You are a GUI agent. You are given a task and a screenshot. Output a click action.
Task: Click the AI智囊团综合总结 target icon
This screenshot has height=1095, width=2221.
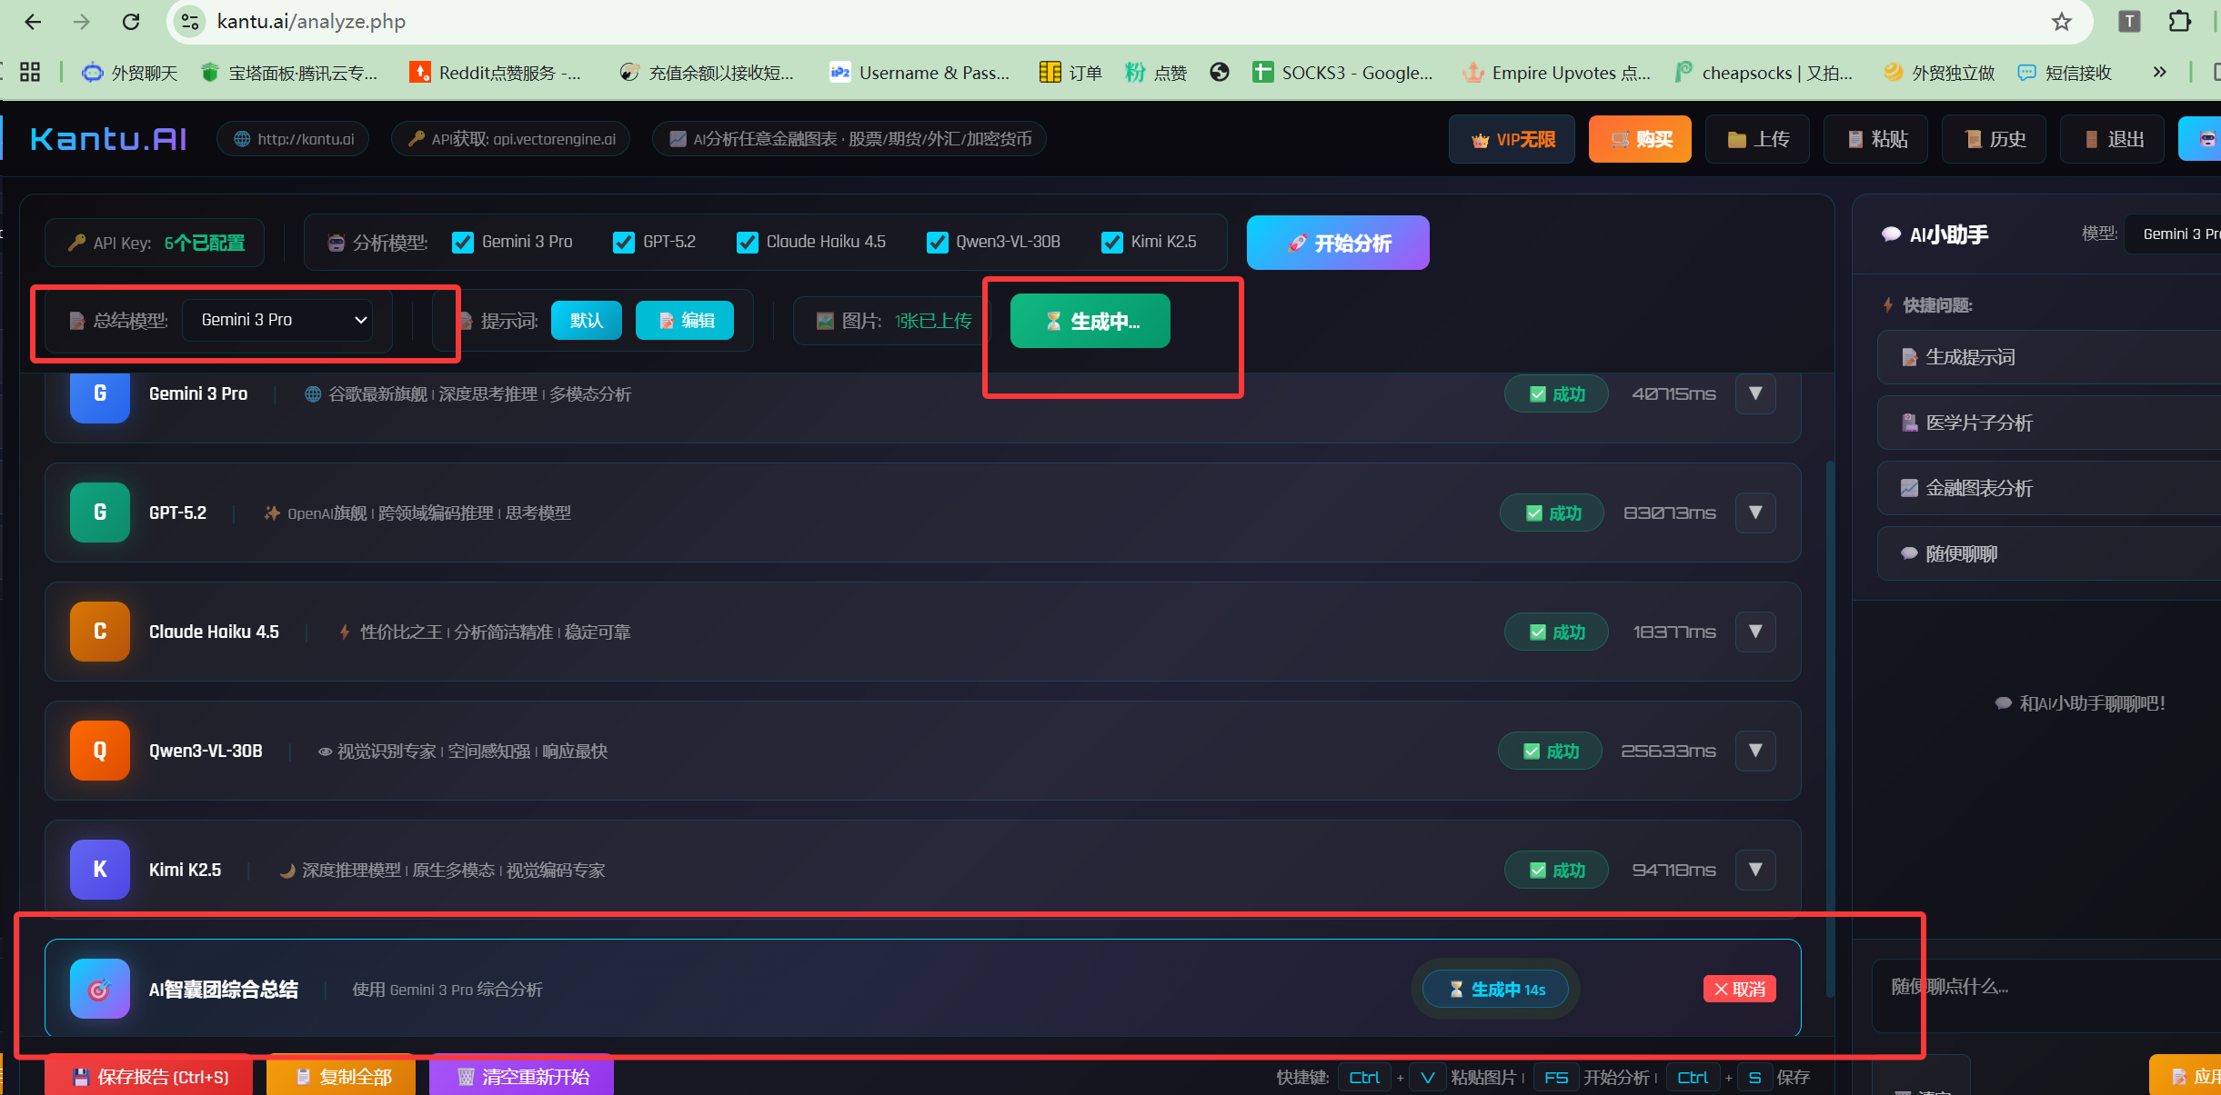100,989
